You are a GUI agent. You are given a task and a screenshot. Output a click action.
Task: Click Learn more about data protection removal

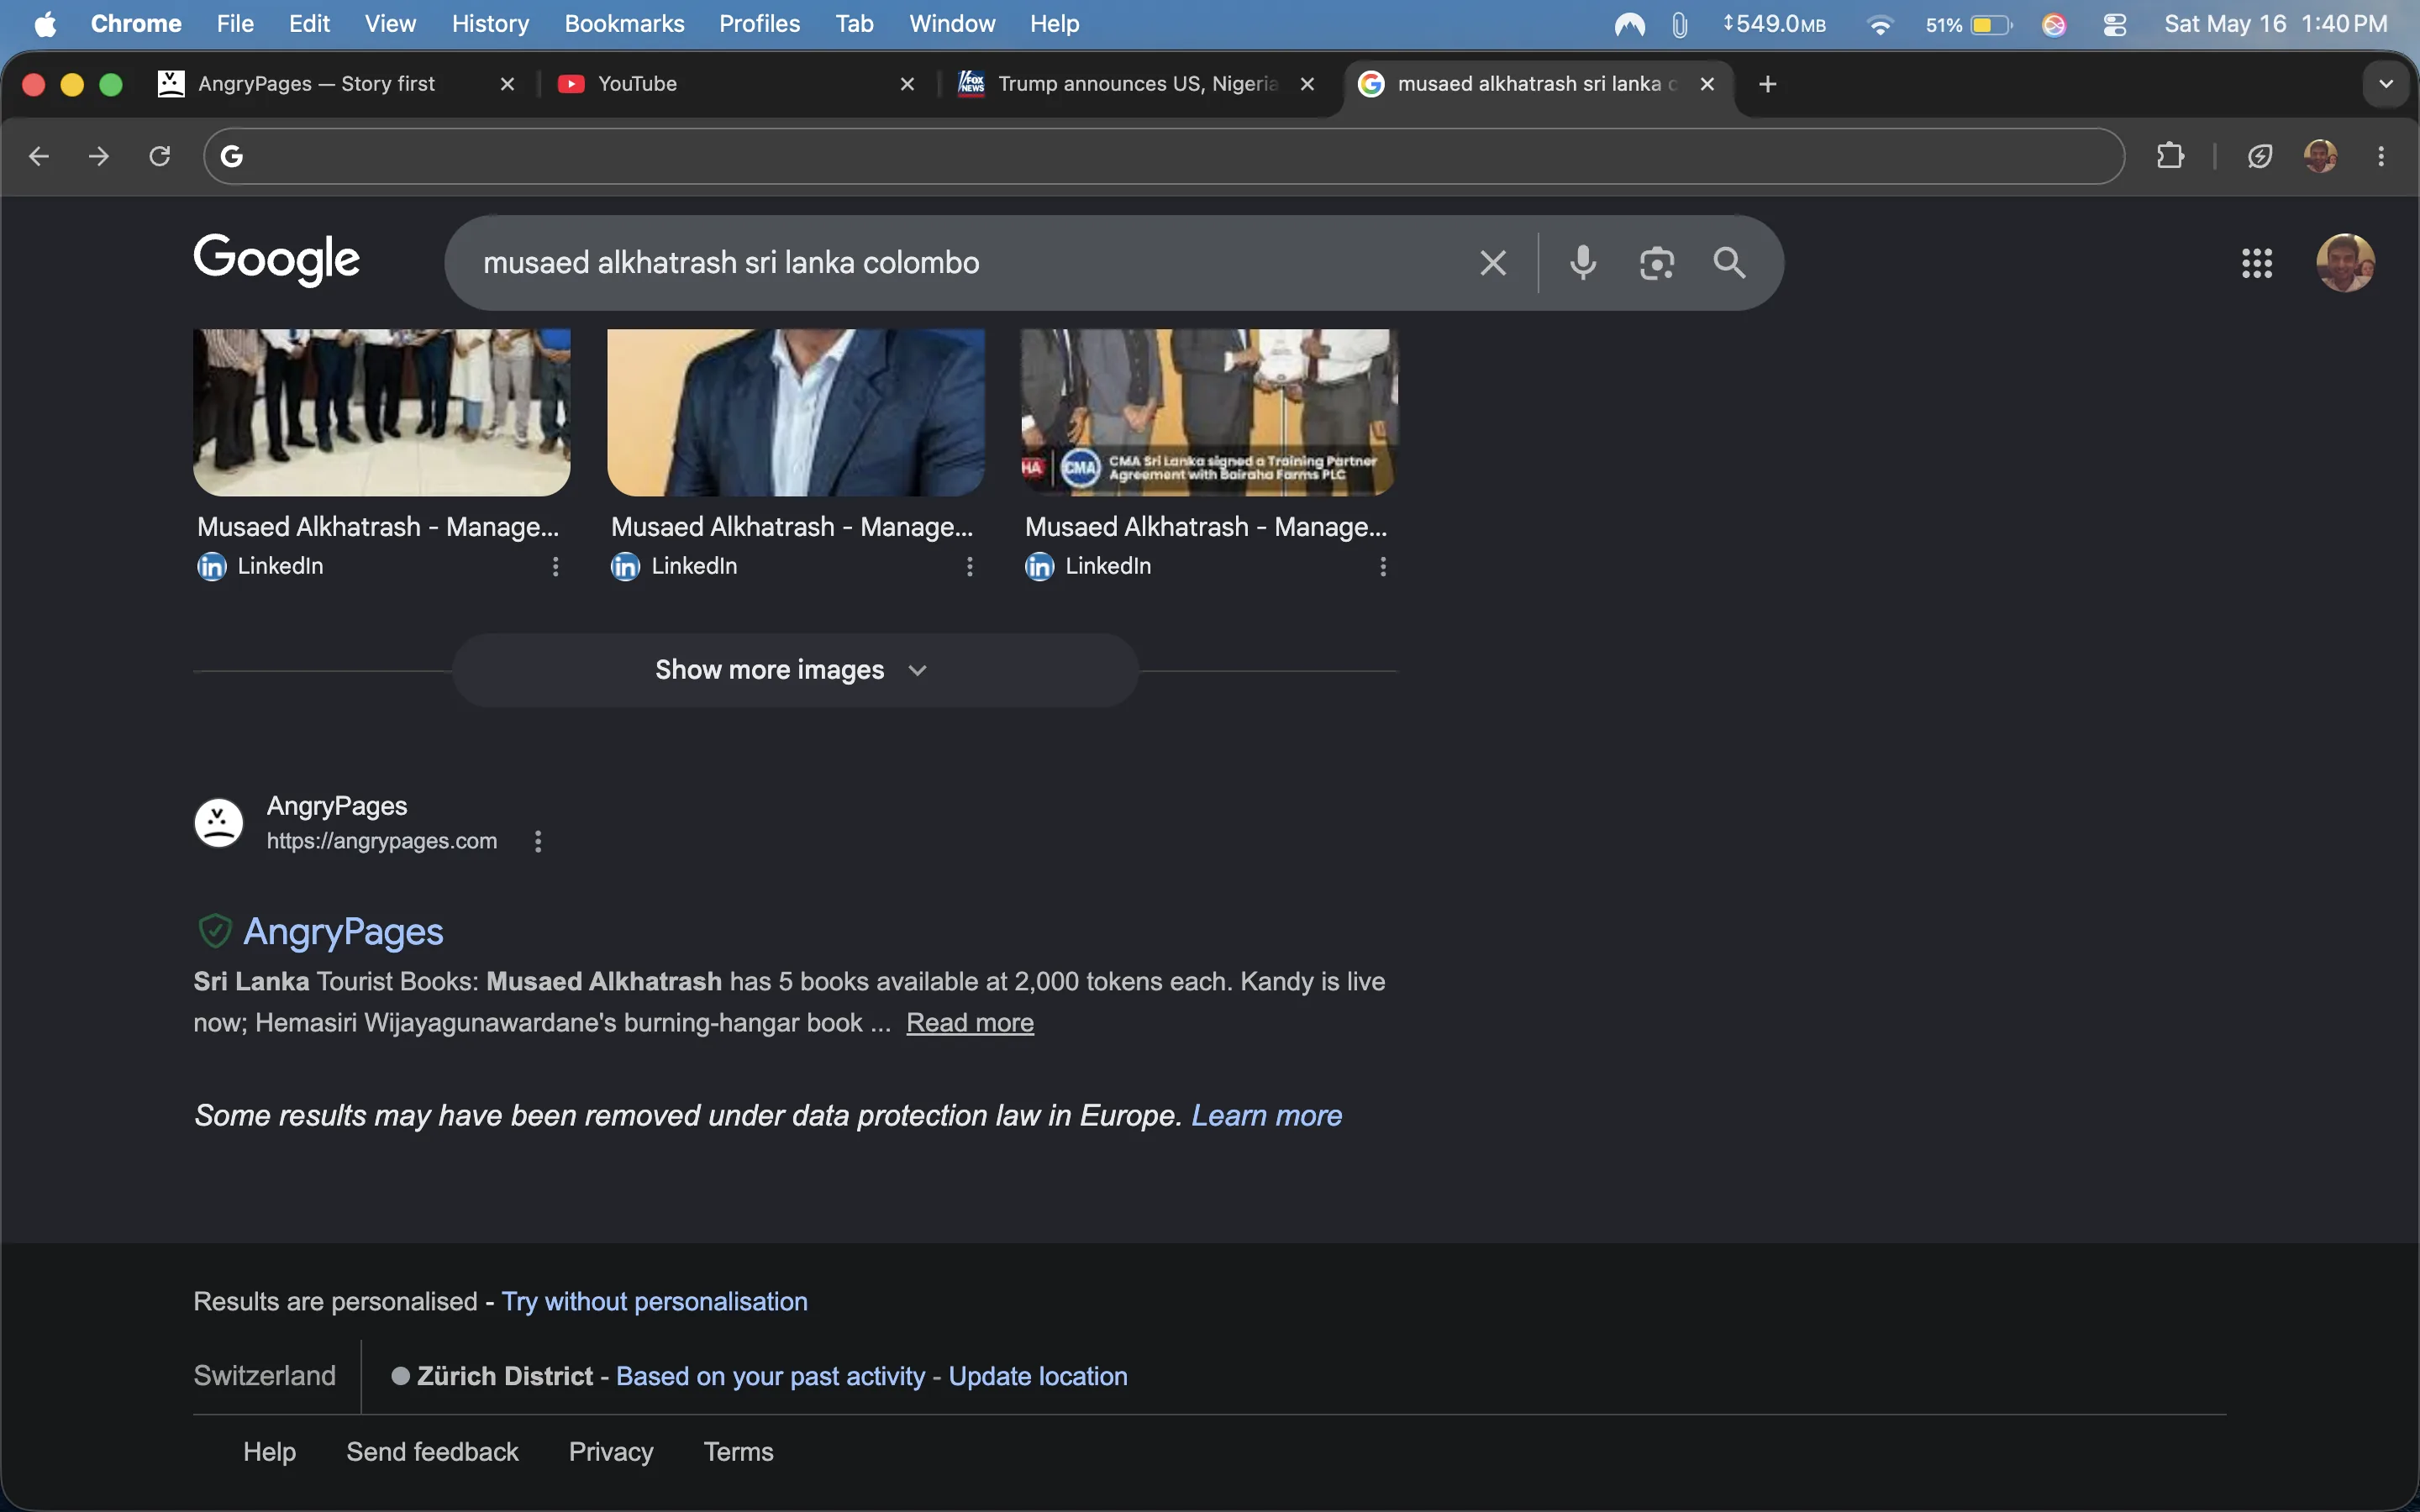[x=1266, y=1116]
